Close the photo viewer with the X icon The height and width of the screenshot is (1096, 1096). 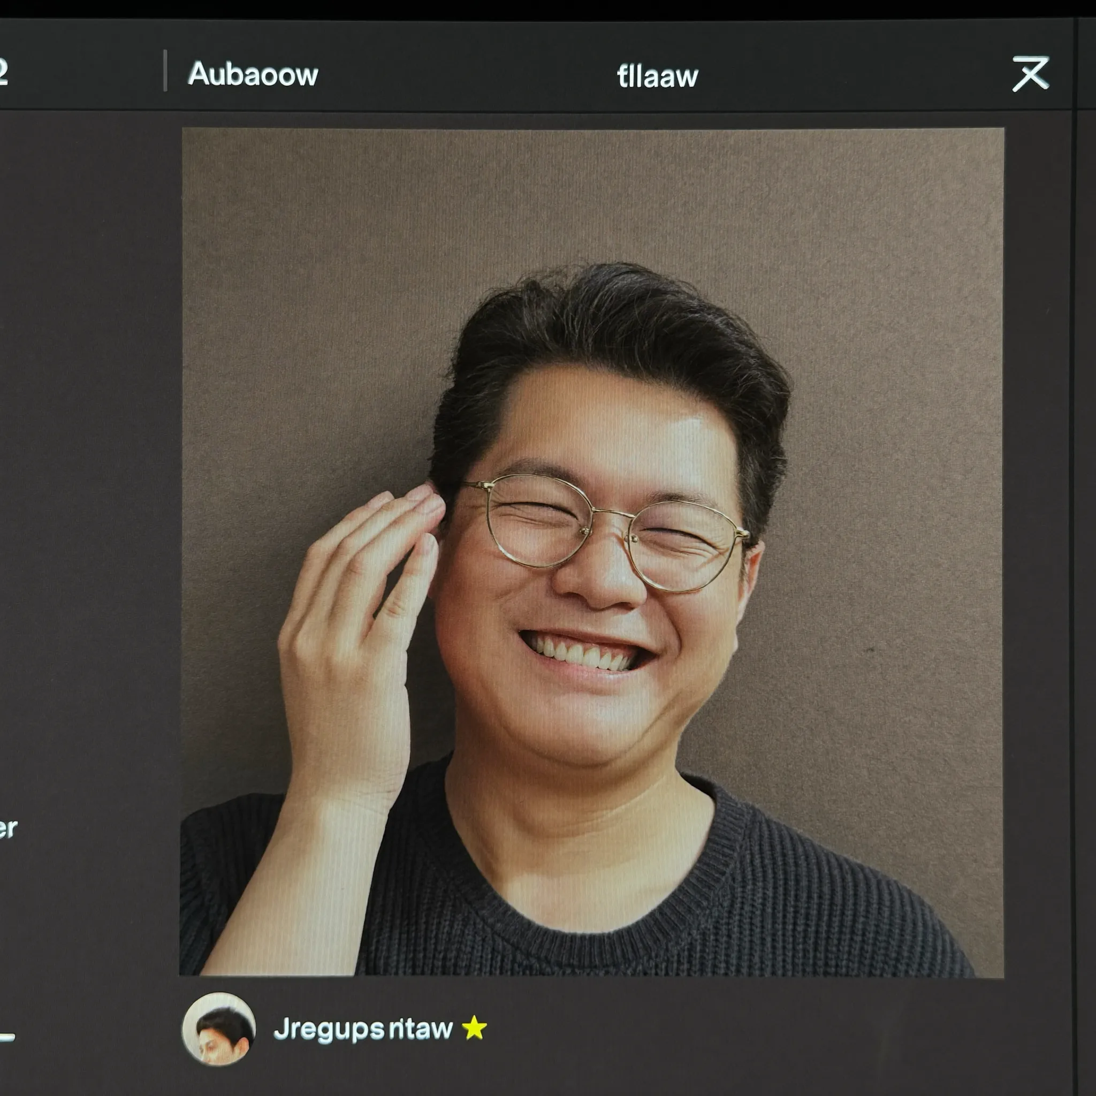[x=1031, y=74]
